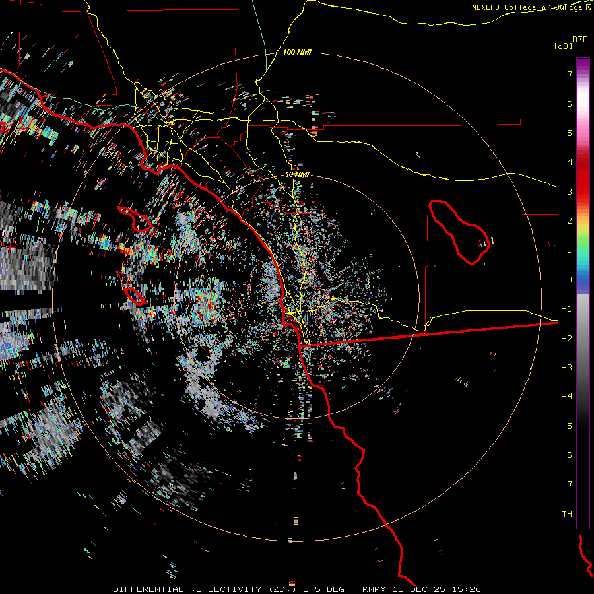
Task: Select the positive 5 tick on dB scale
Action: (570, 133)
